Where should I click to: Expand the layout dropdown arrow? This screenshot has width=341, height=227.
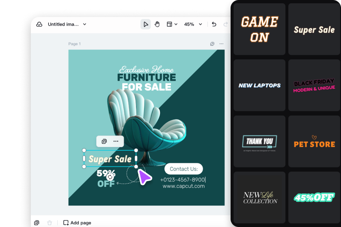click(x=176, y=24)
